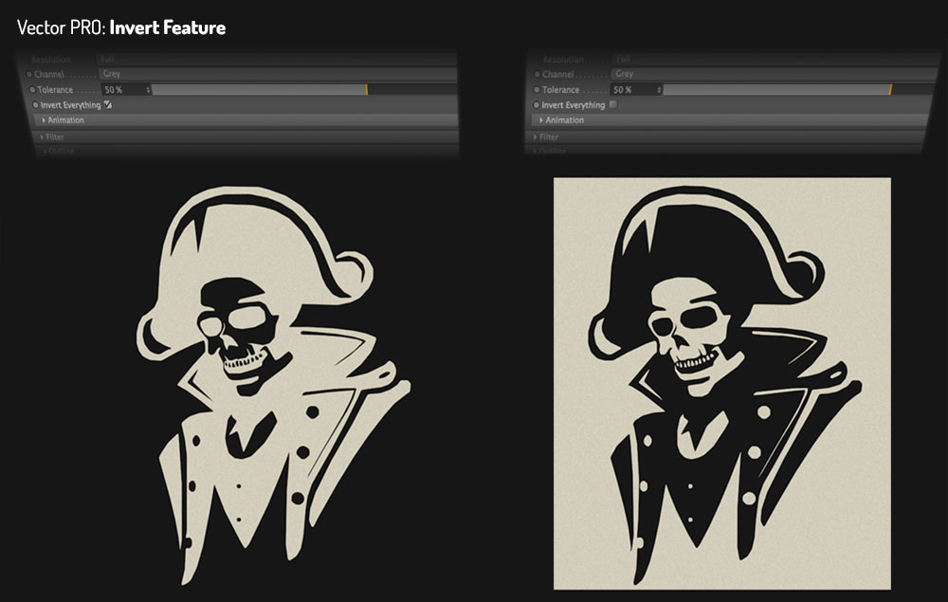The width and height of the screenshot is (948, 602).
Task: Click the Tolerance stepper arrows in right panel
Action: (657, 90)
